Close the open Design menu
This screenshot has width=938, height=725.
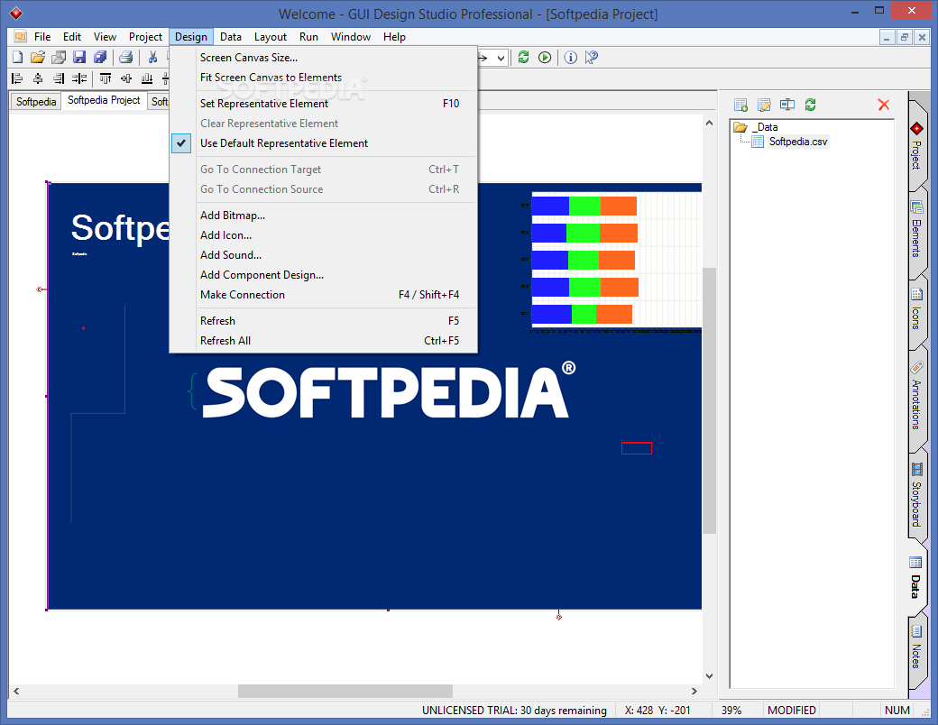191,37
